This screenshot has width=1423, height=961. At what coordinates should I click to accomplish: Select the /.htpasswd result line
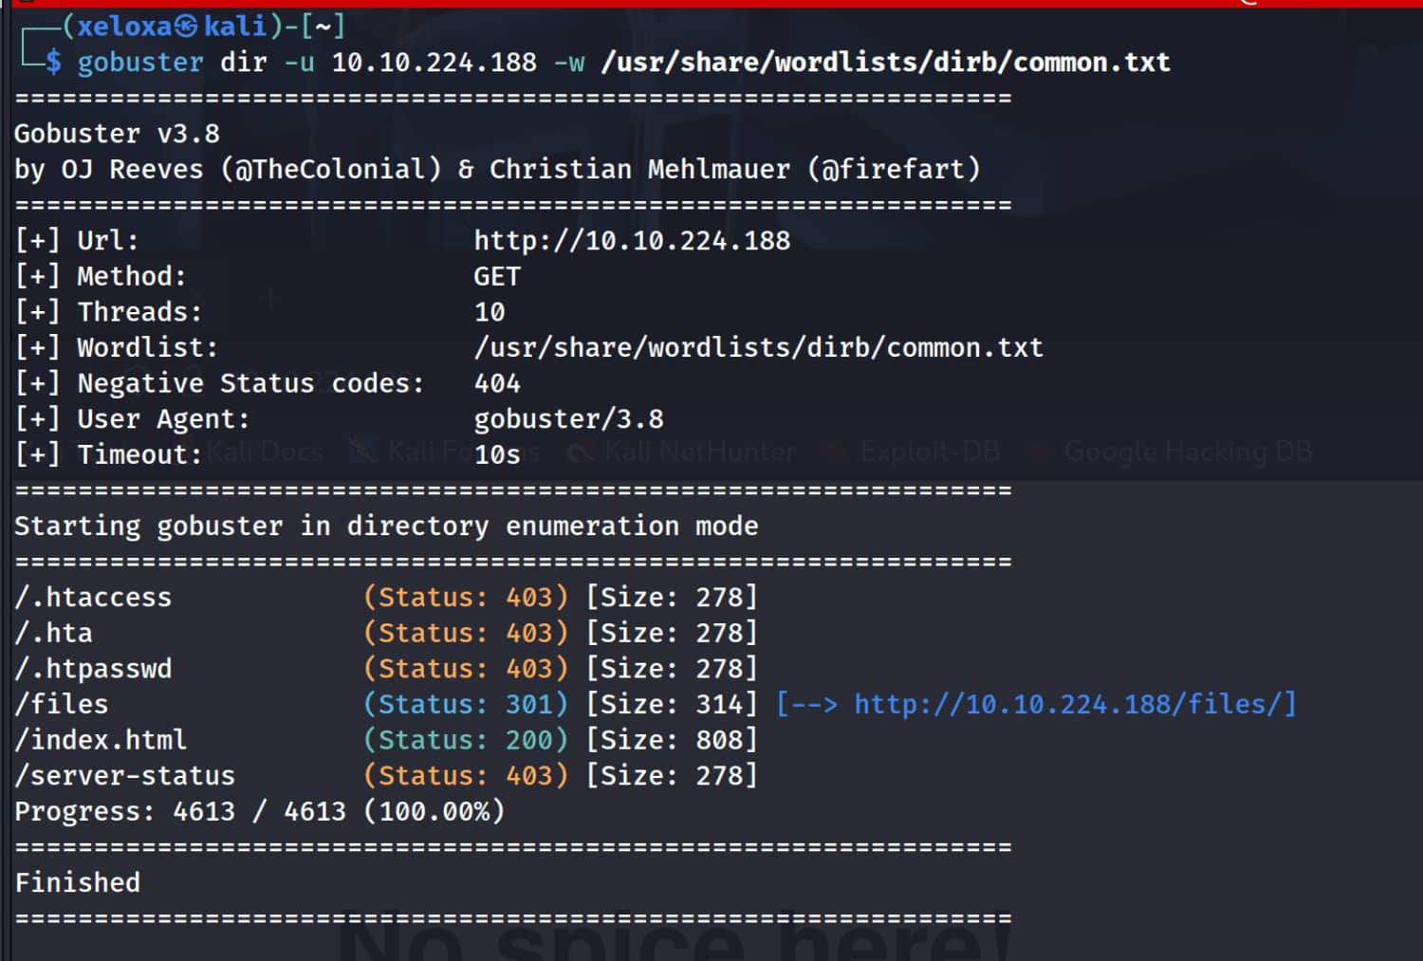point(93,669)
